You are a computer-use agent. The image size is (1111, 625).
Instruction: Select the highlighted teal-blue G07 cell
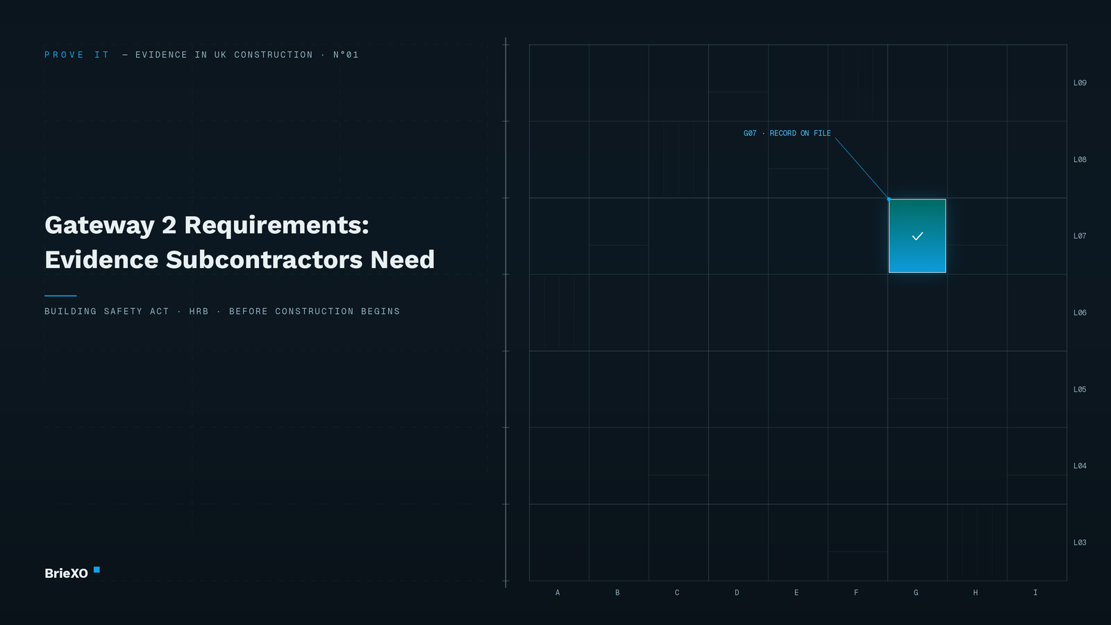point(917,236)
